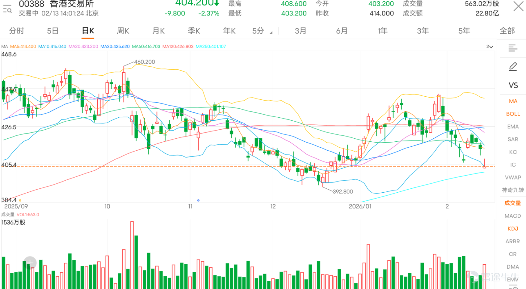Click the MA250:401.107 legend label
This screenshot has height=289, width=526.
(211, 47)
